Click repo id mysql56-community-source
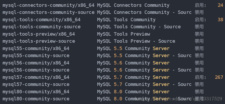 (x=36, y=70)
